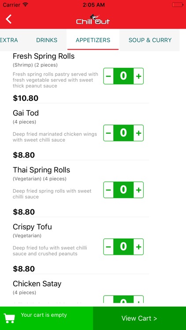The height and width of the screenshot is (330, 186).
Task: Select the EXTRA tab
Action: [9, 40]
